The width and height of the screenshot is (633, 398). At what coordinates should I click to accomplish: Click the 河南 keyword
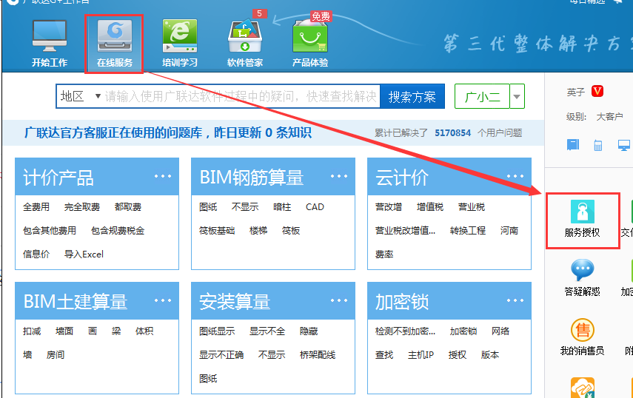click(509, 231)
